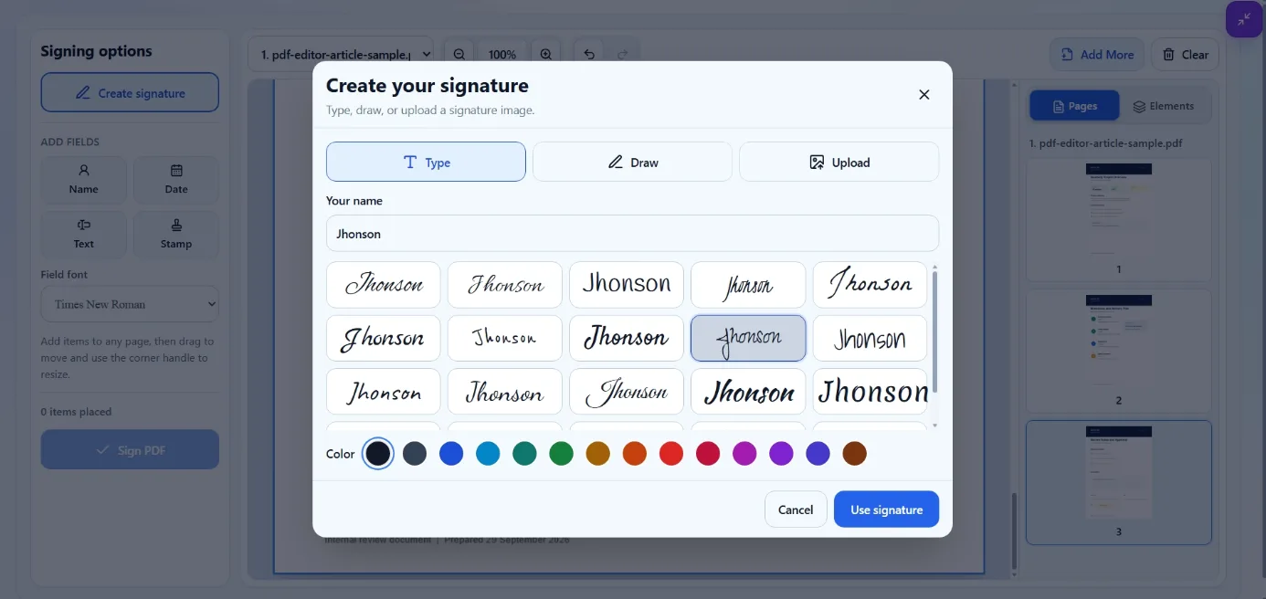
Task: Choose the green color swatch
Action: [561, 454]
